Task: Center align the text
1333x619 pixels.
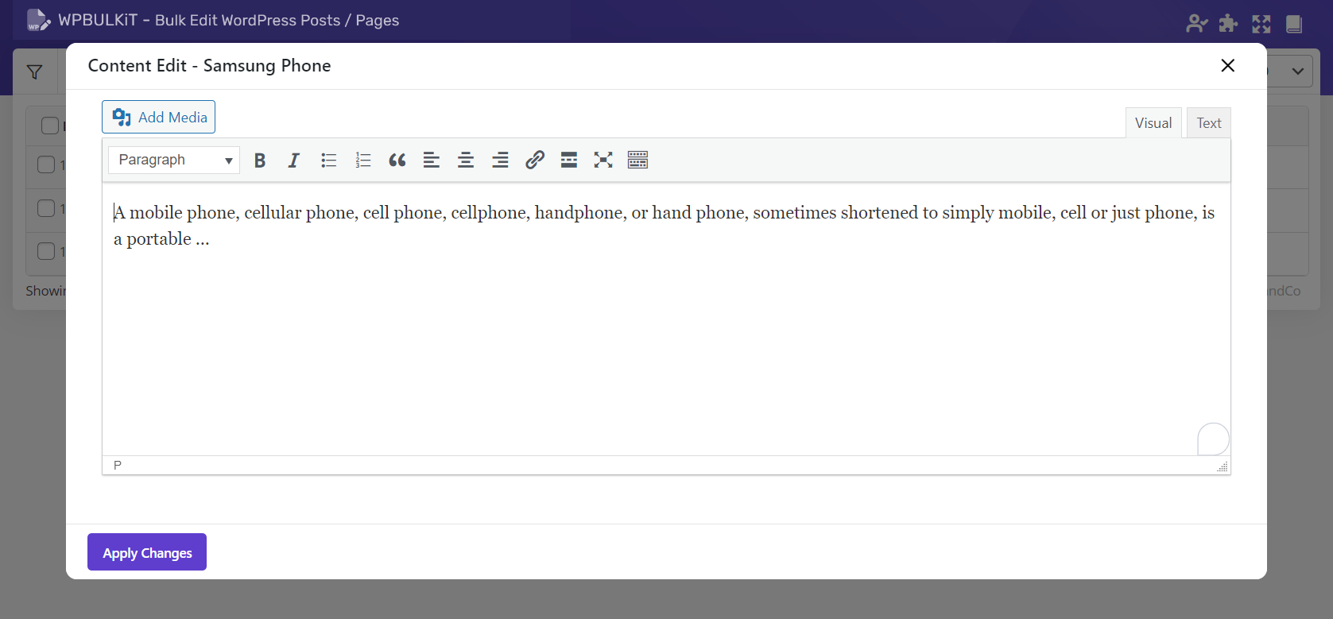Action: coord(466,161)
